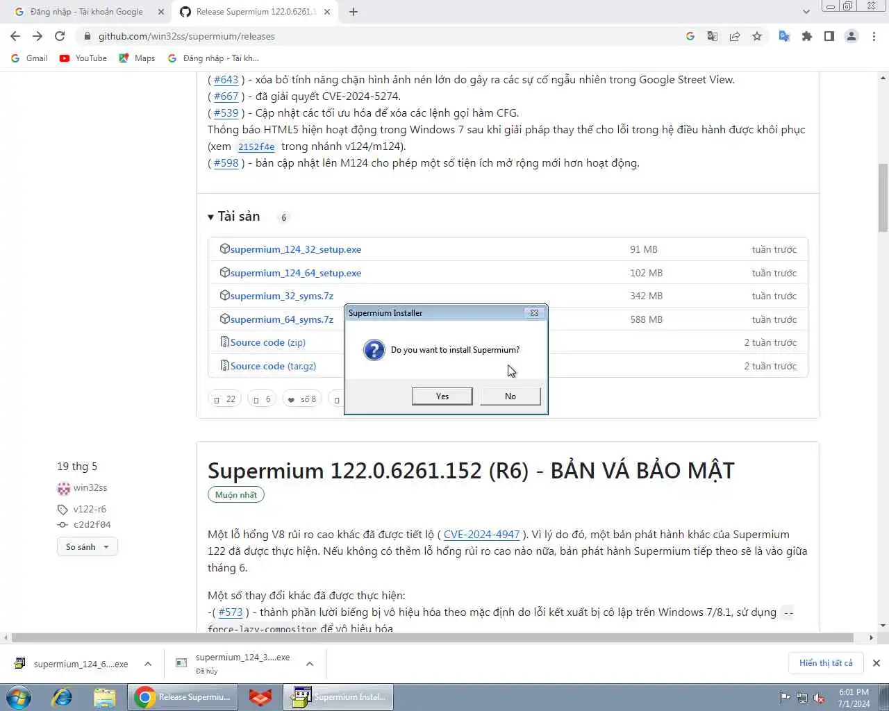889x711 pixels.
Task: Open the Google Translate extension icon
Action: (x=784, y=36)
